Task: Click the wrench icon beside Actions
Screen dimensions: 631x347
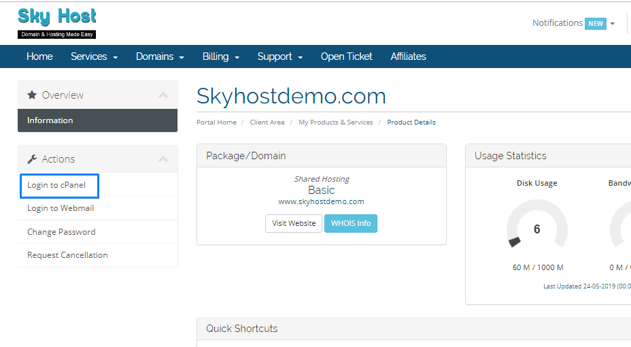Action: point(32,159)
